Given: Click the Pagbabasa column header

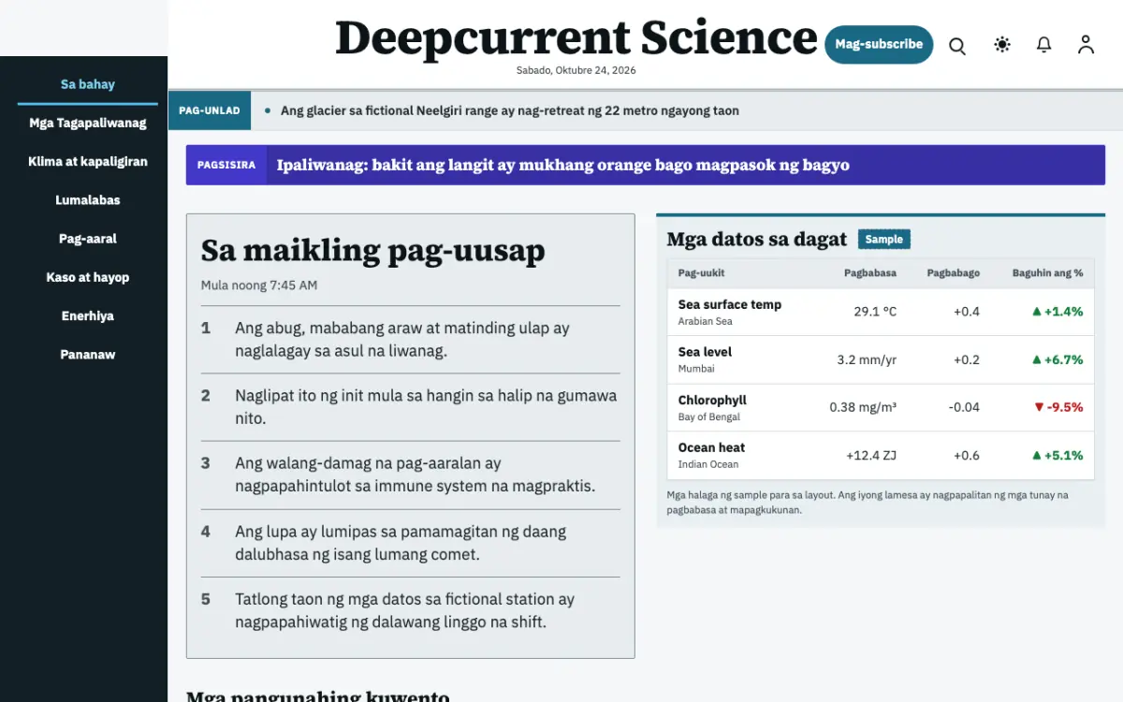Looking at the screenshot, I should pos(870,273).
